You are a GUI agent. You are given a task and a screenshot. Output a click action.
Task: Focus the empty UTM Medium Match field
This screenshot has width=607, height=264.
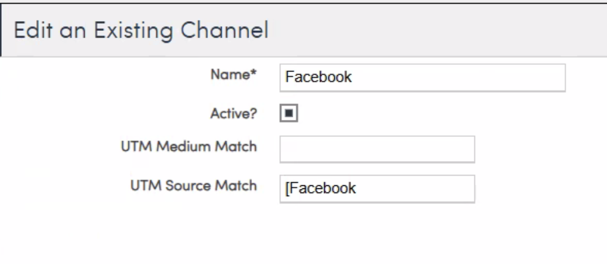pos(377,150)
